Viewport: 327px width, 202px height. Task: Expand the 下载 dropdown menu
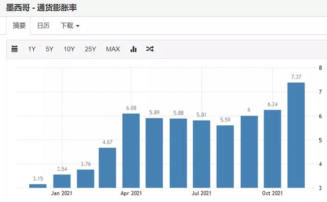click(70, 26)
